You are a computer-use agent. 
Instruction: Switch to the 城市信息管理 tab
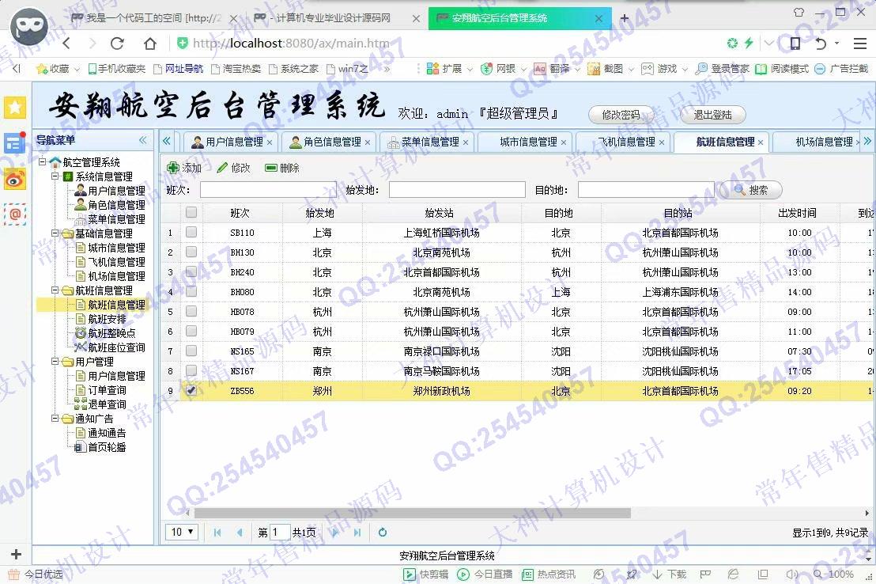coord(527,142)
